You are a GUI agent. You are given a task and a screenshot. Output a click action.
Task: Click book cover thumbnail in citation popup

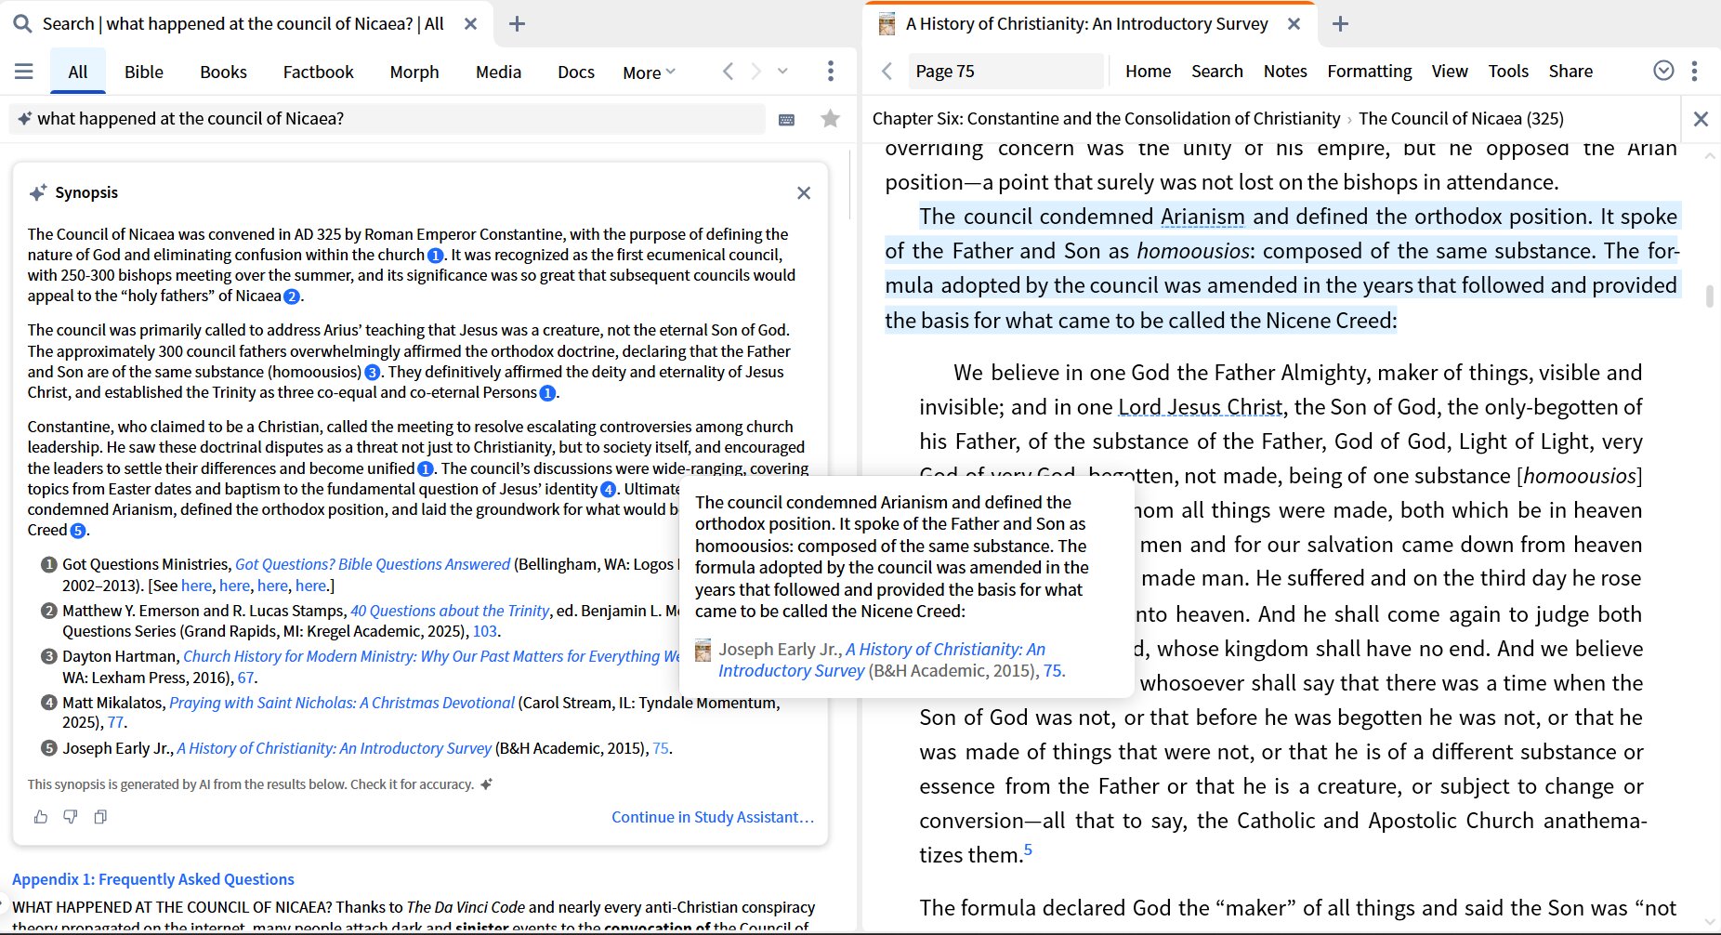tap(703, 650)
